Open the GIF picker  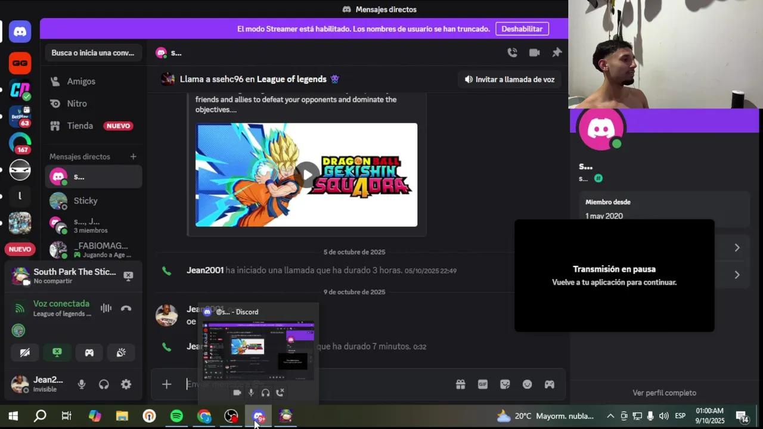click(x=483, y=384)
